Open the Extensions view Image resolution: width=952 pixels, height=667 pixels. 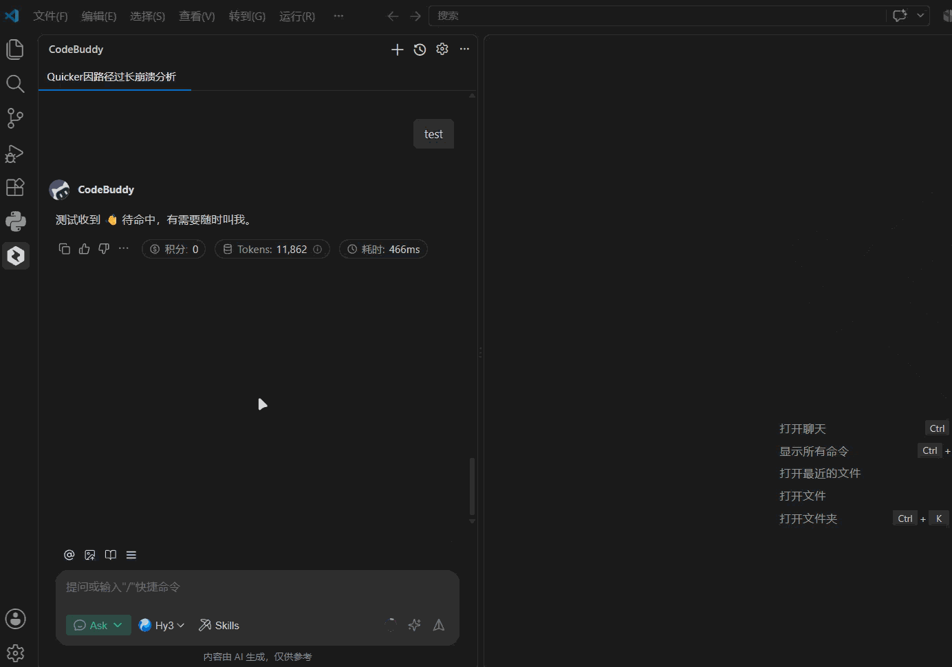coord(15,187)
